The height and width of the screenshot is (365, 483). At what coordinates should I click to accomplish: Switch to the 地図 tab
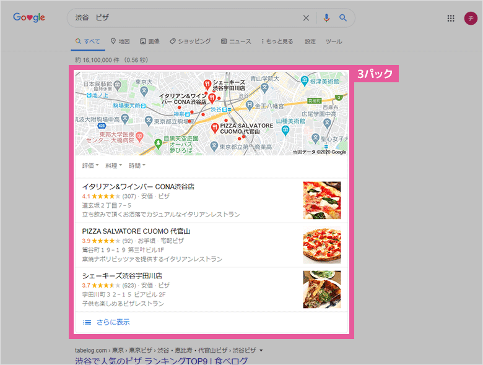point(121,41)
